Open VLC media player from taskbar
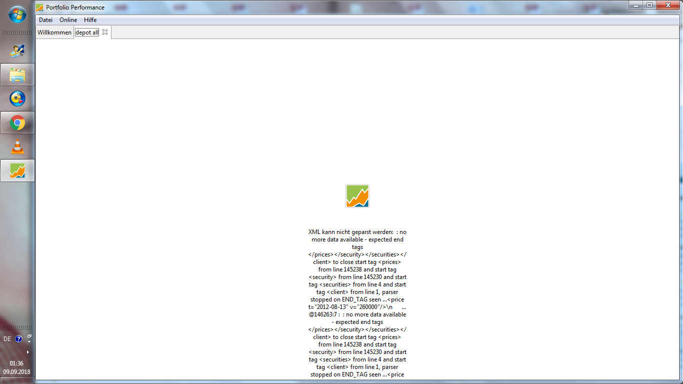 [x=17, y=146]
